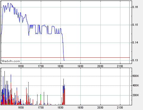Image resolution: width=143 pixels, height=110 pixels.
Task: Click the red previous-close line on price chart
Action: coord(65,57)
